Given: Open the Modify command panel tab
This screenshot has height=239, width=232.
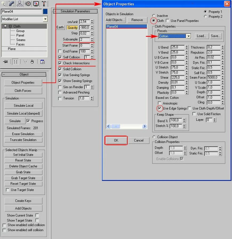Looking at the screenshot, I should click(x=11, y=3).
